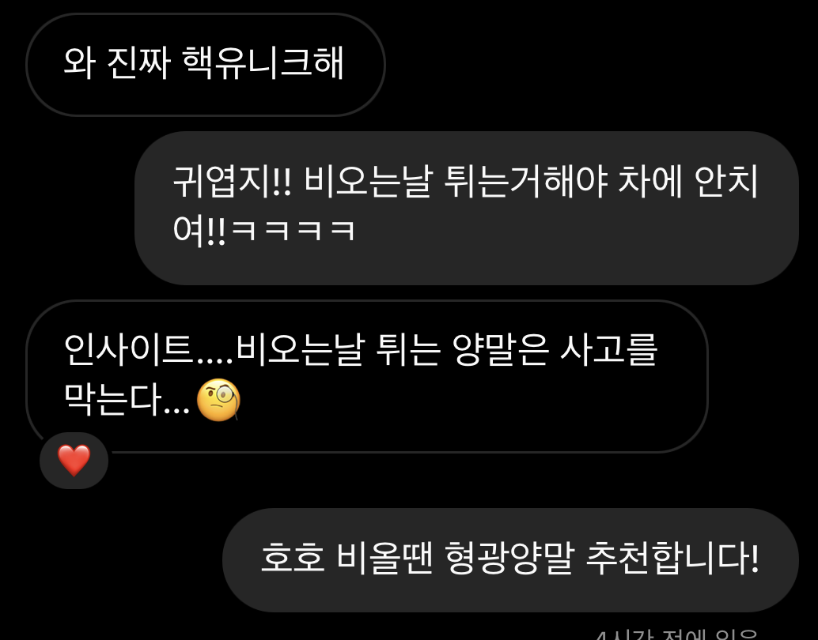Select the word '진짜' in top bubble

click(138, 63)
